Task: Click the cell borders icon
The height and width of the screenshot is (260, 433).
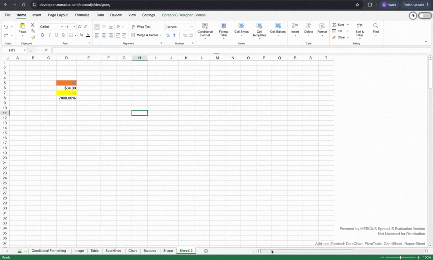Action: click(x=71, y=35)
